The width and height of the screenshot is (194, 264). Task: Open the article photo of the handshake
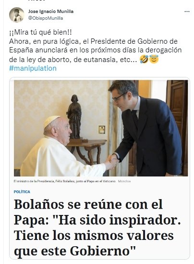point(101,128)
